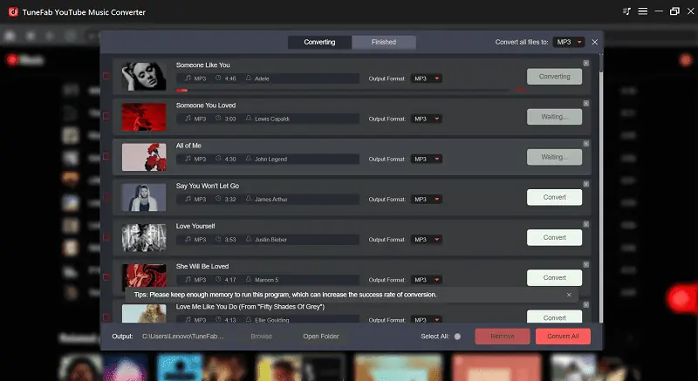
Task: Open the output folder
Action: (321, 337)
